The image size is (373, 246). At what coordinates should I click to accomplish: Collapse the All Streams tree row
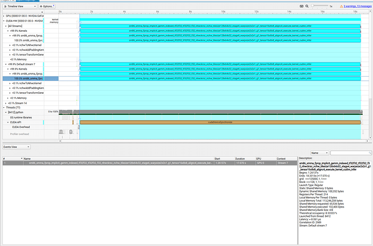coord(5,26)
